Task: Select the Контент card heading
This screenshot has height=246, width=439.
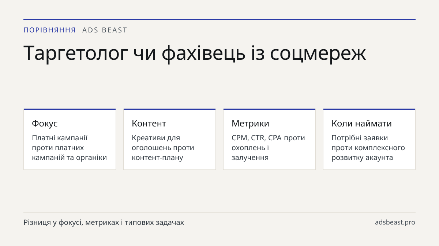Action: tap(149, 123)
